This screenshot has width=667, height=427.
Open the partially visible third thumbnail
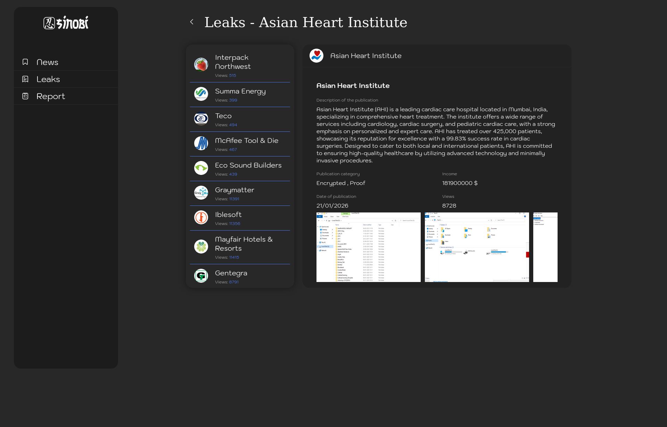[x=545, y=247]
